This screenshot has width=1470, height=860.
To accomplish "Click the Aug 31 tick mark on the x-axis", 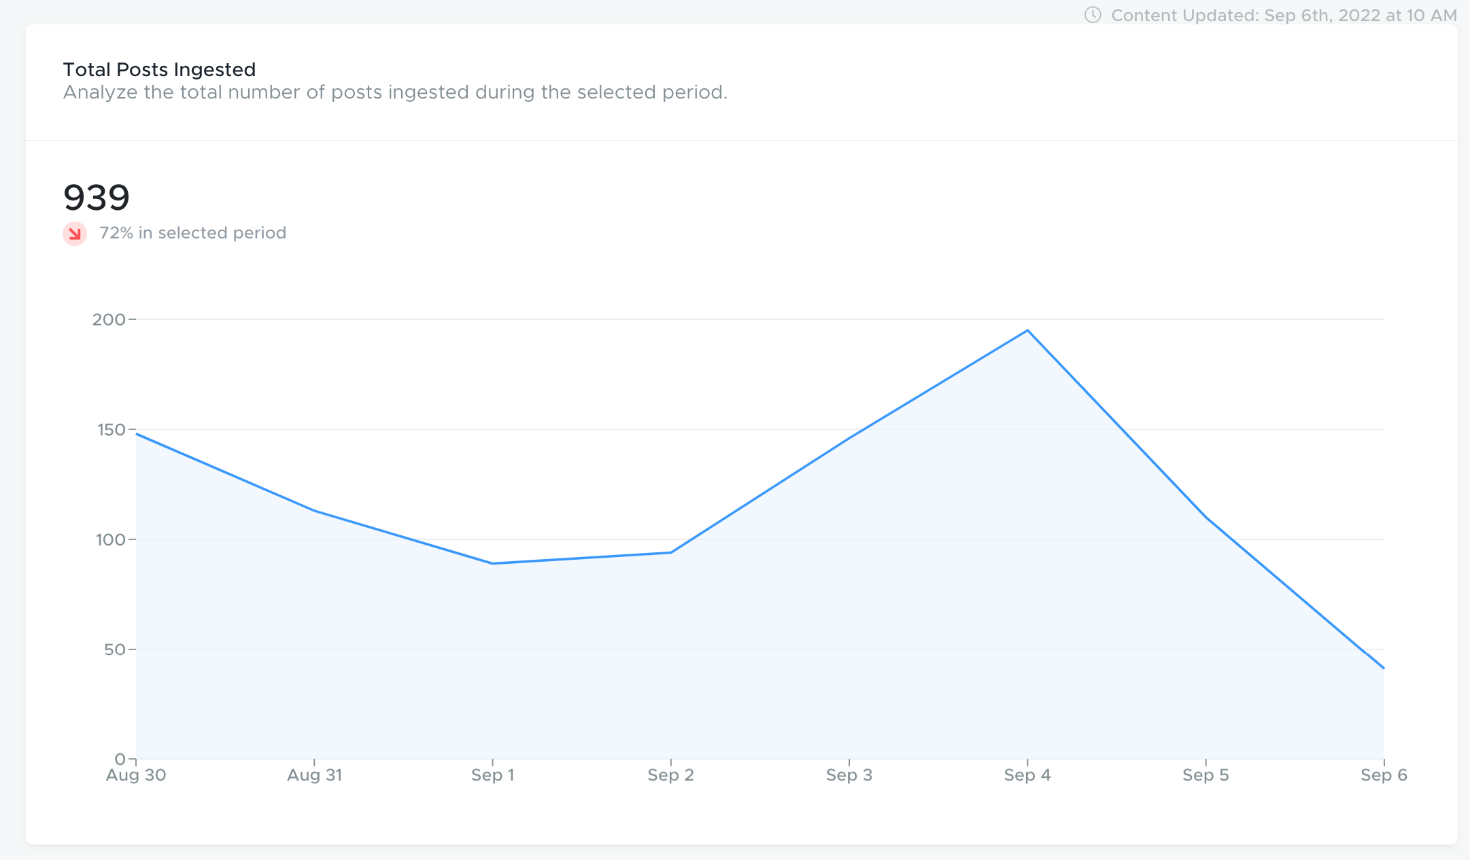I will coord(315,762).
